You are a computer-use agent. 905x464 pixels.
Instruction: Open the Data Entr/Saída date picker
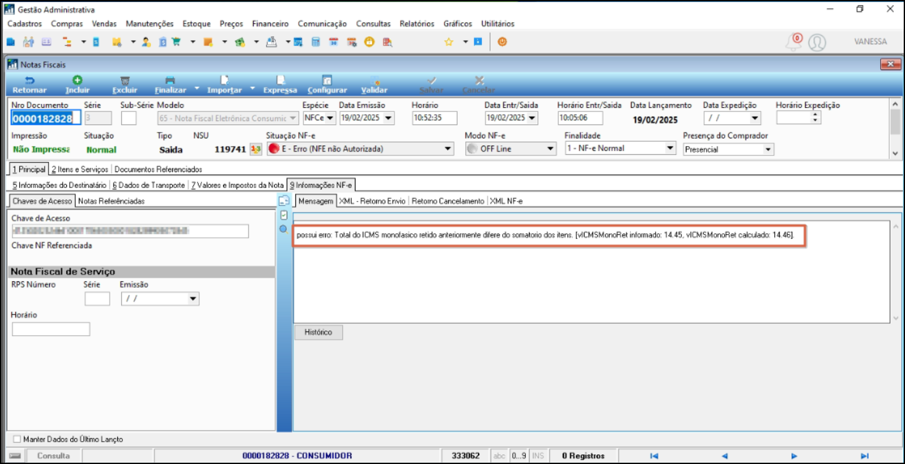[x=532, y=118]
